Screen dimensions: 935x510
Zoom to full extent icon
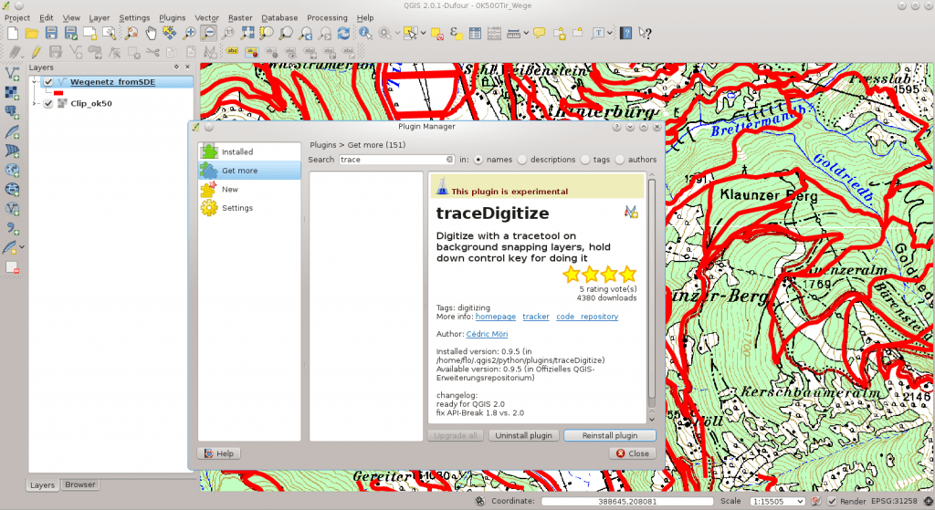click(x=247, y=34)
